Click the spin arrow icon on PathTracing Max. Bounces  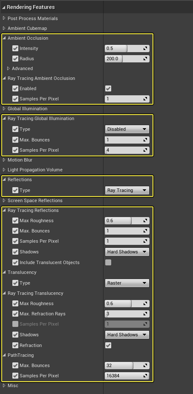(145, 366)
